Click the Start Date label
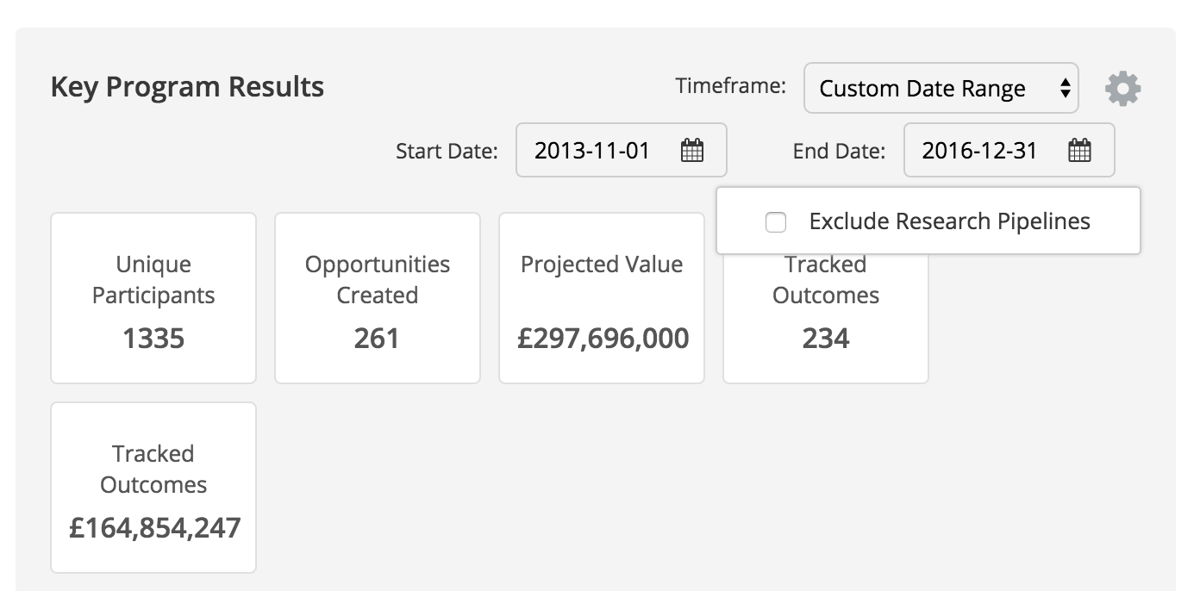The image size is (1200, 591). (x=447, y=152)
